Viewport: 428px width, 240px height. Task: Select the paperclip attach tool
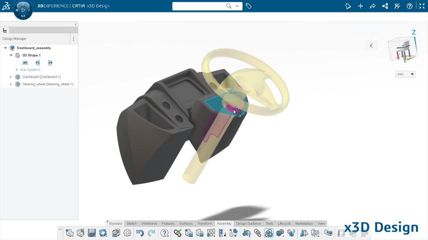click(x=257, y=233)
